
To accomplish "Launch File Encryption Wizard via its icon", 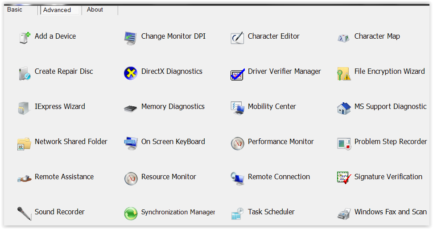I will point(344,73).
